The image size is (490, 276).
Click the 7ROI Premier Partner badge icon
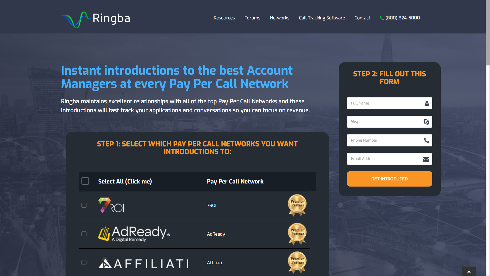(x=297, y=205)
